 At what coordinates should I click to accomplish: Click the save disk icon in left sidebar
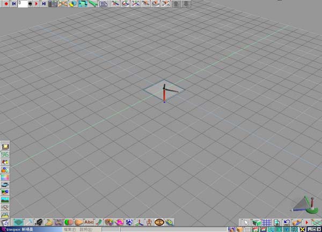[5, 147]
